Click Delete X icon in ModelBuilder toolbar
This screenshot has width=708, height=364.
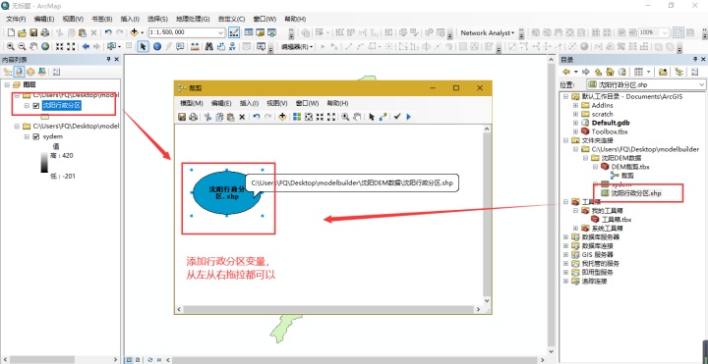242,117
